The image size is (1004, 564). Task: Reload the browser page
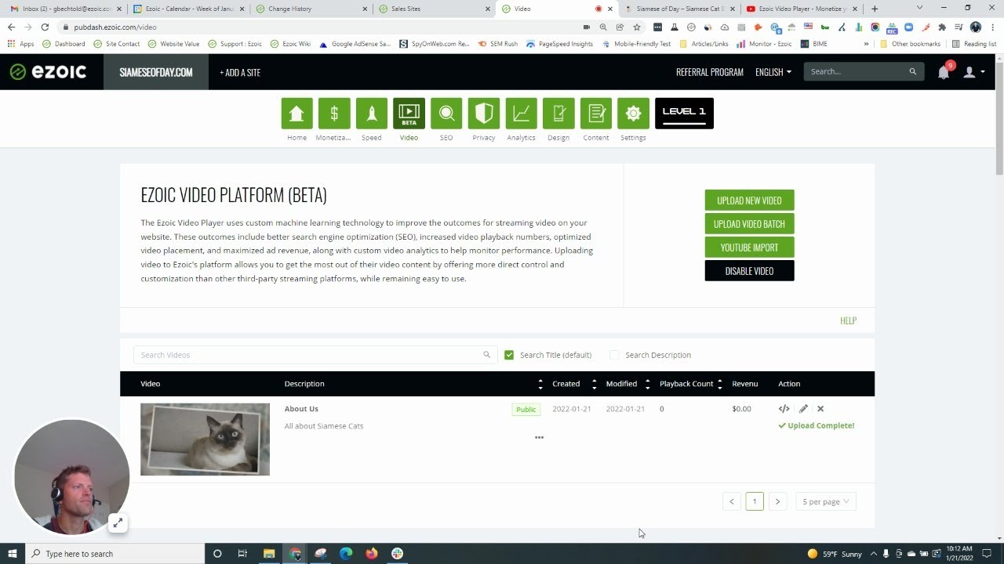(x=45, y=27)
